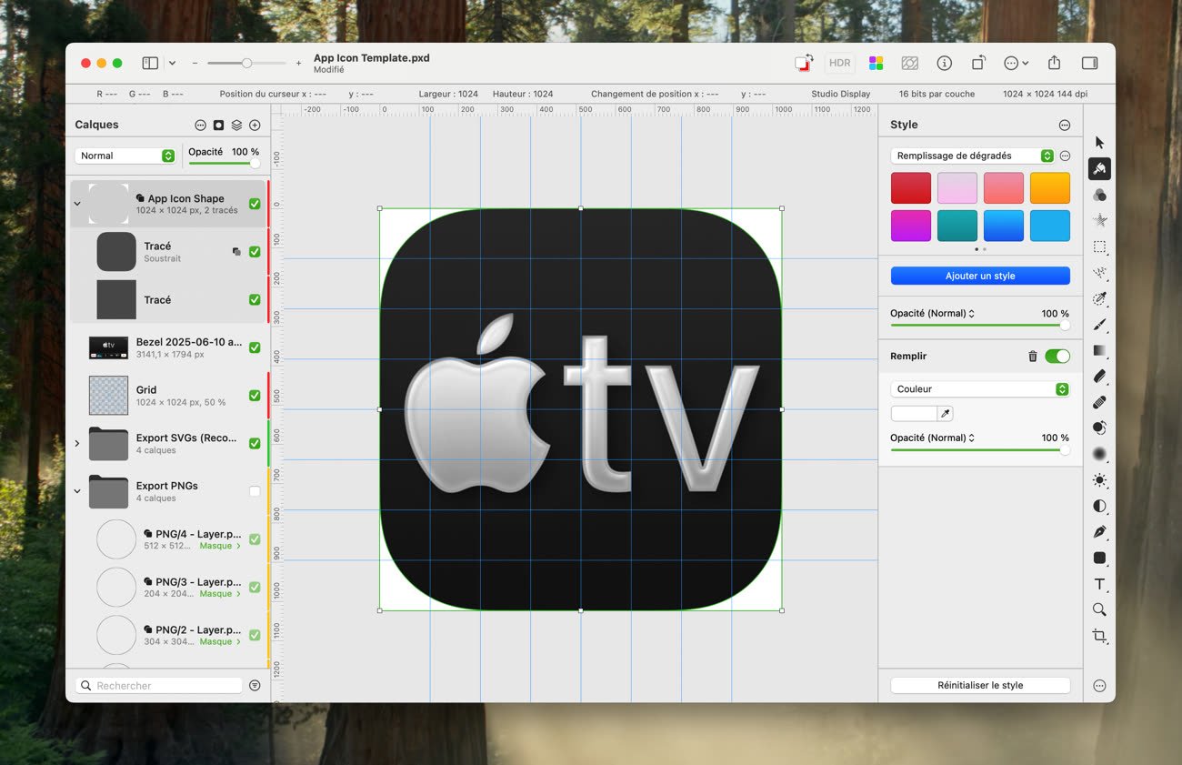This screenshot has width=1182, height=765.
Task: Open more tools ellipsis in the tool strip
Action: (x=1099, y=686)
